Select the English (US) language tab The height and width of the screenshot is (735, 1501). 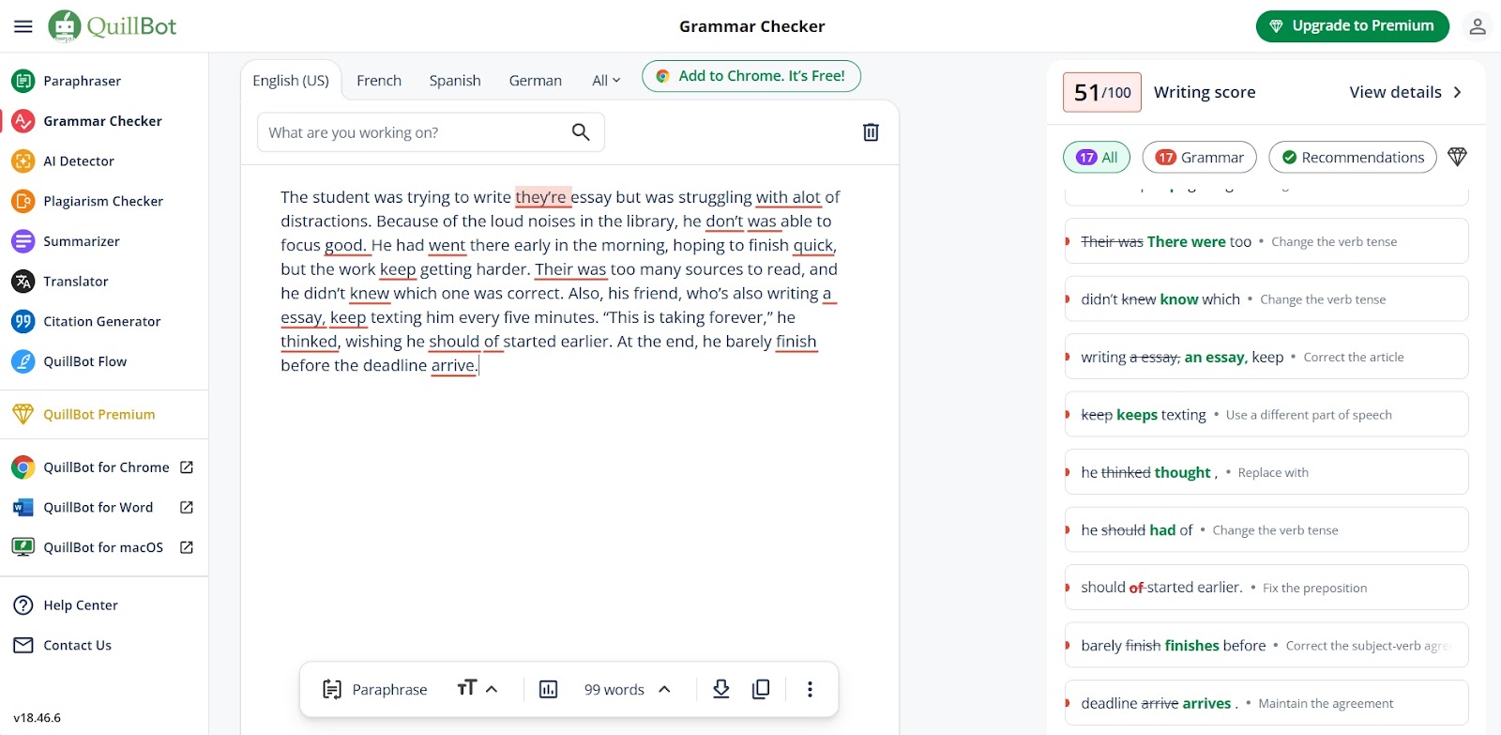291,81
